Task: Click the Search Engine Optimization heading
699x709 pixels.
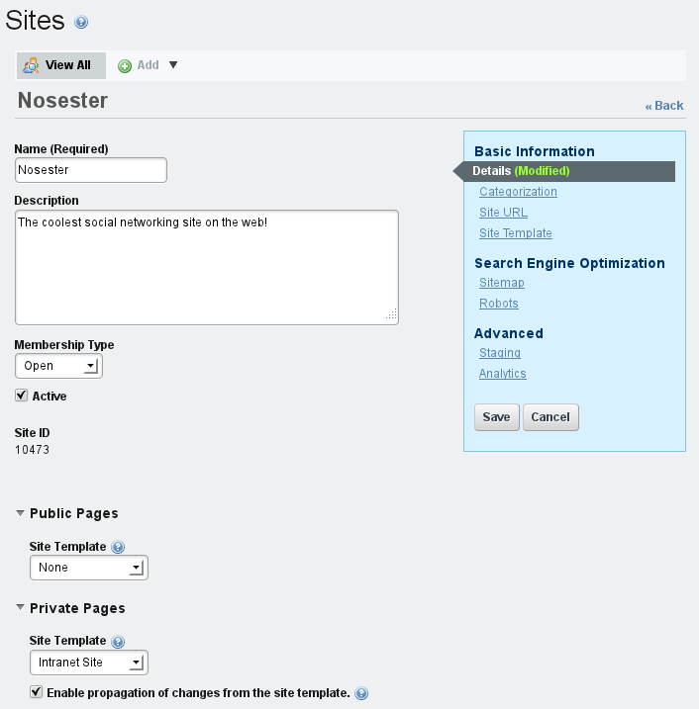Action: click(569, 263)
